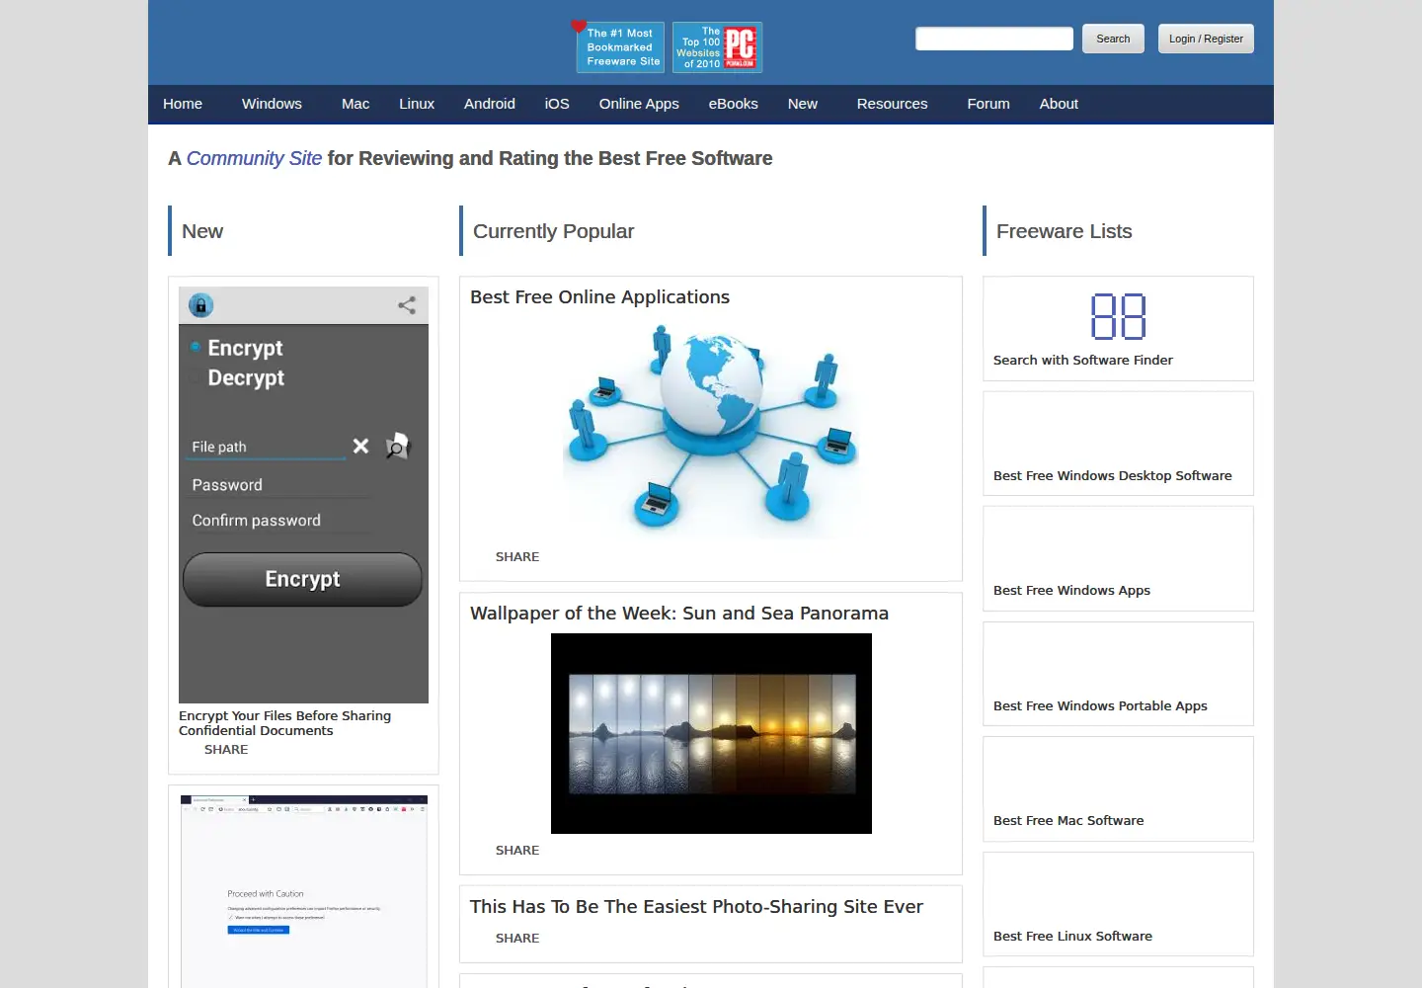Open the Forum menu item

coord(988,104)
